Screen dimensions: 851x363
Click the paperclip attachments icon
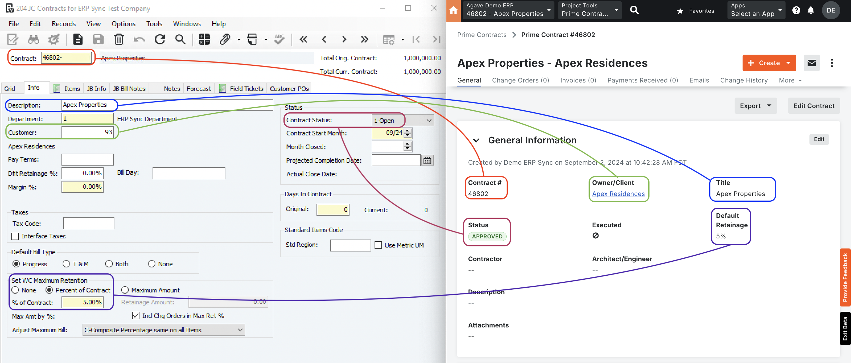(x=225, y=39)
